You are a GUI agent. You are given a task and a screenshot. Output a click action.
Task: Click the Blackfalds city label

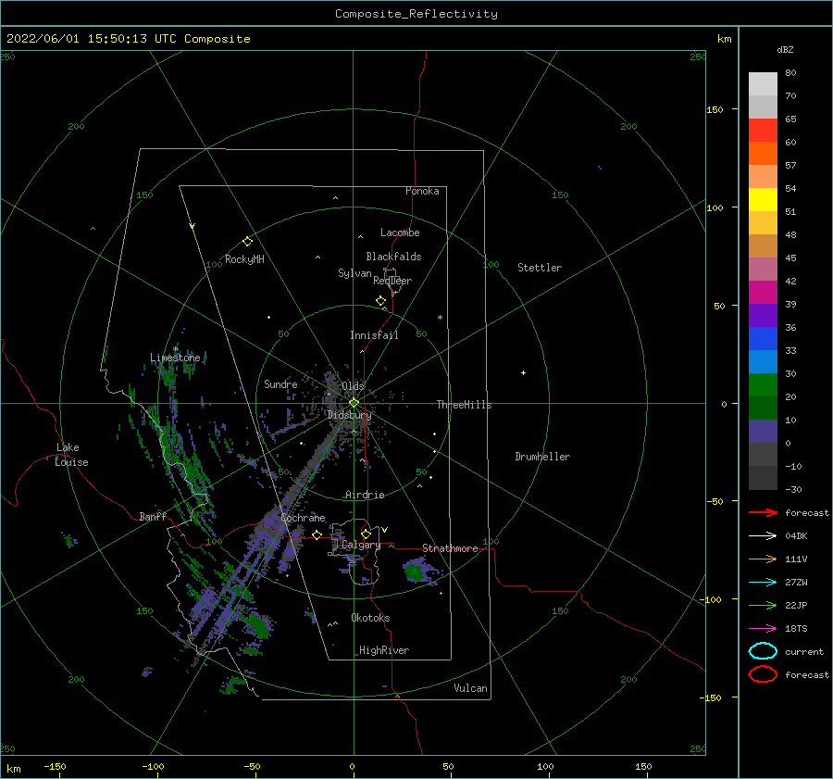393,257
